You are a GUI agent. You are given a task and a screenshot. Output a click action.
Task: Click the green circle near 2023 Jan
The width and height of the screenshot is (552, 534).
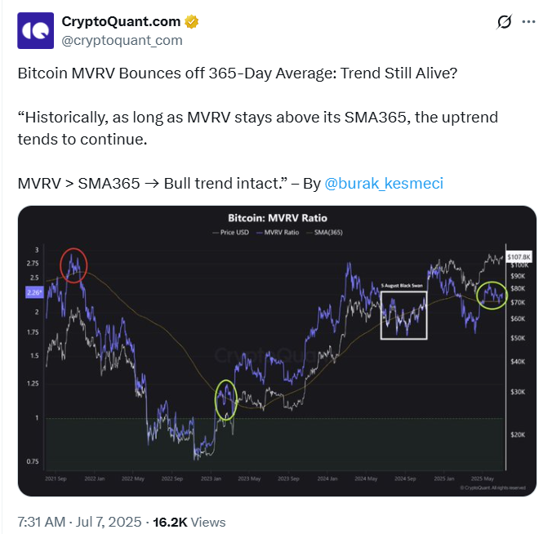point(226,400)
